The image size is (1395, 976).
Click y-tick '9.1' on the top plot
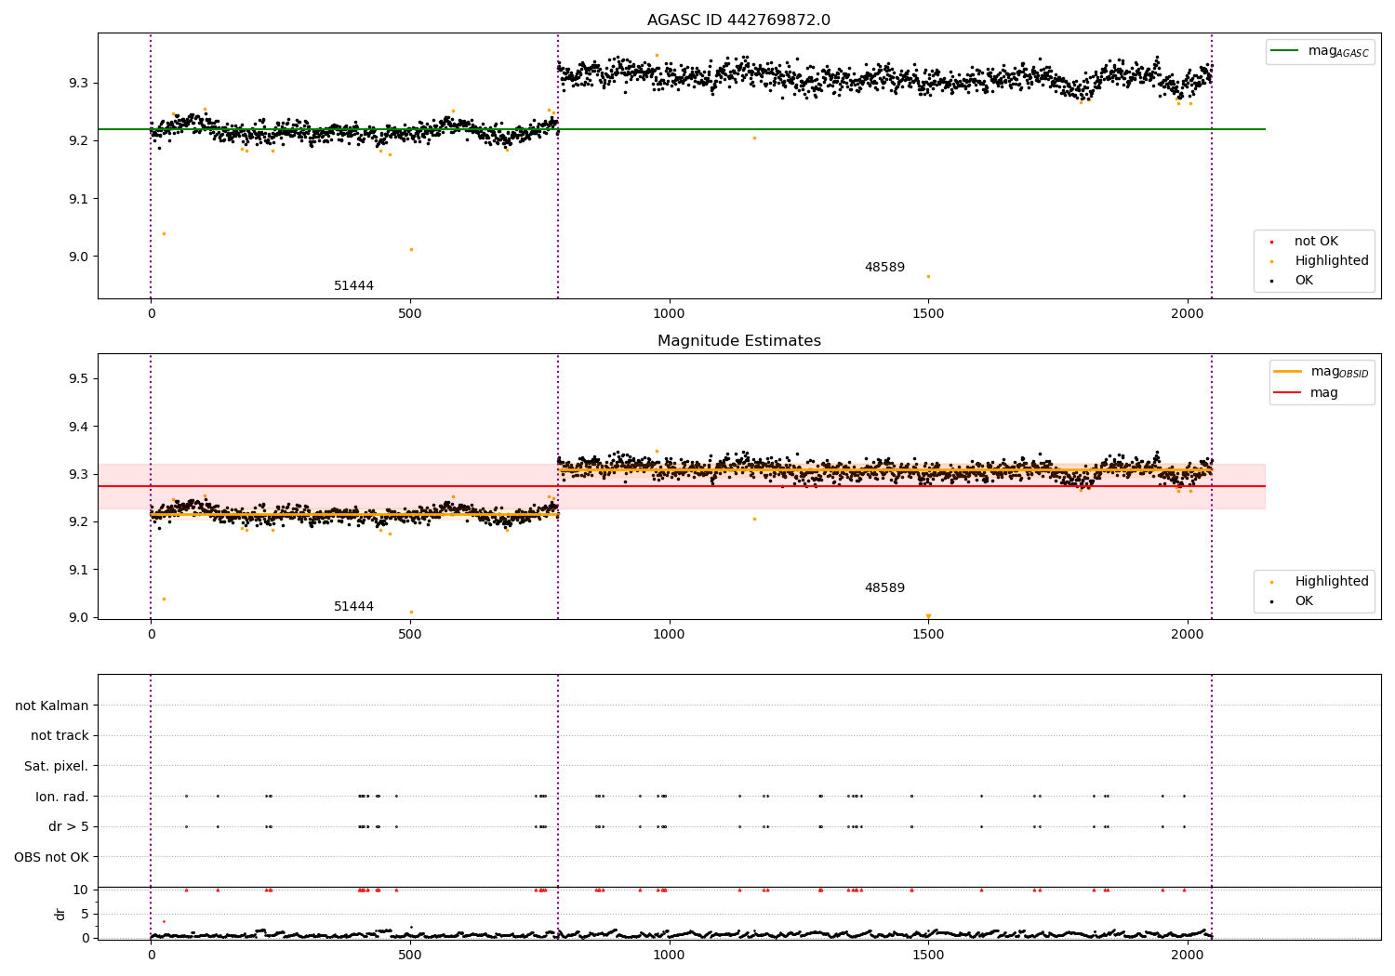click(78, 199)
